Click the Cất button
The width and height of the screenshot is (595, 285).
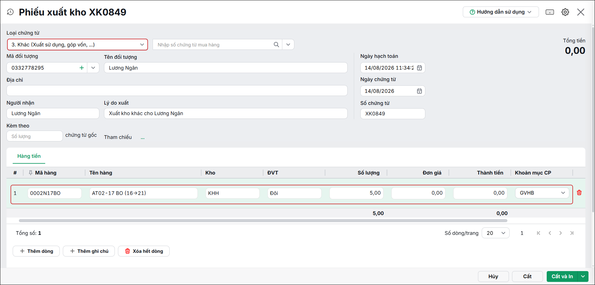(x=528, y=276)
